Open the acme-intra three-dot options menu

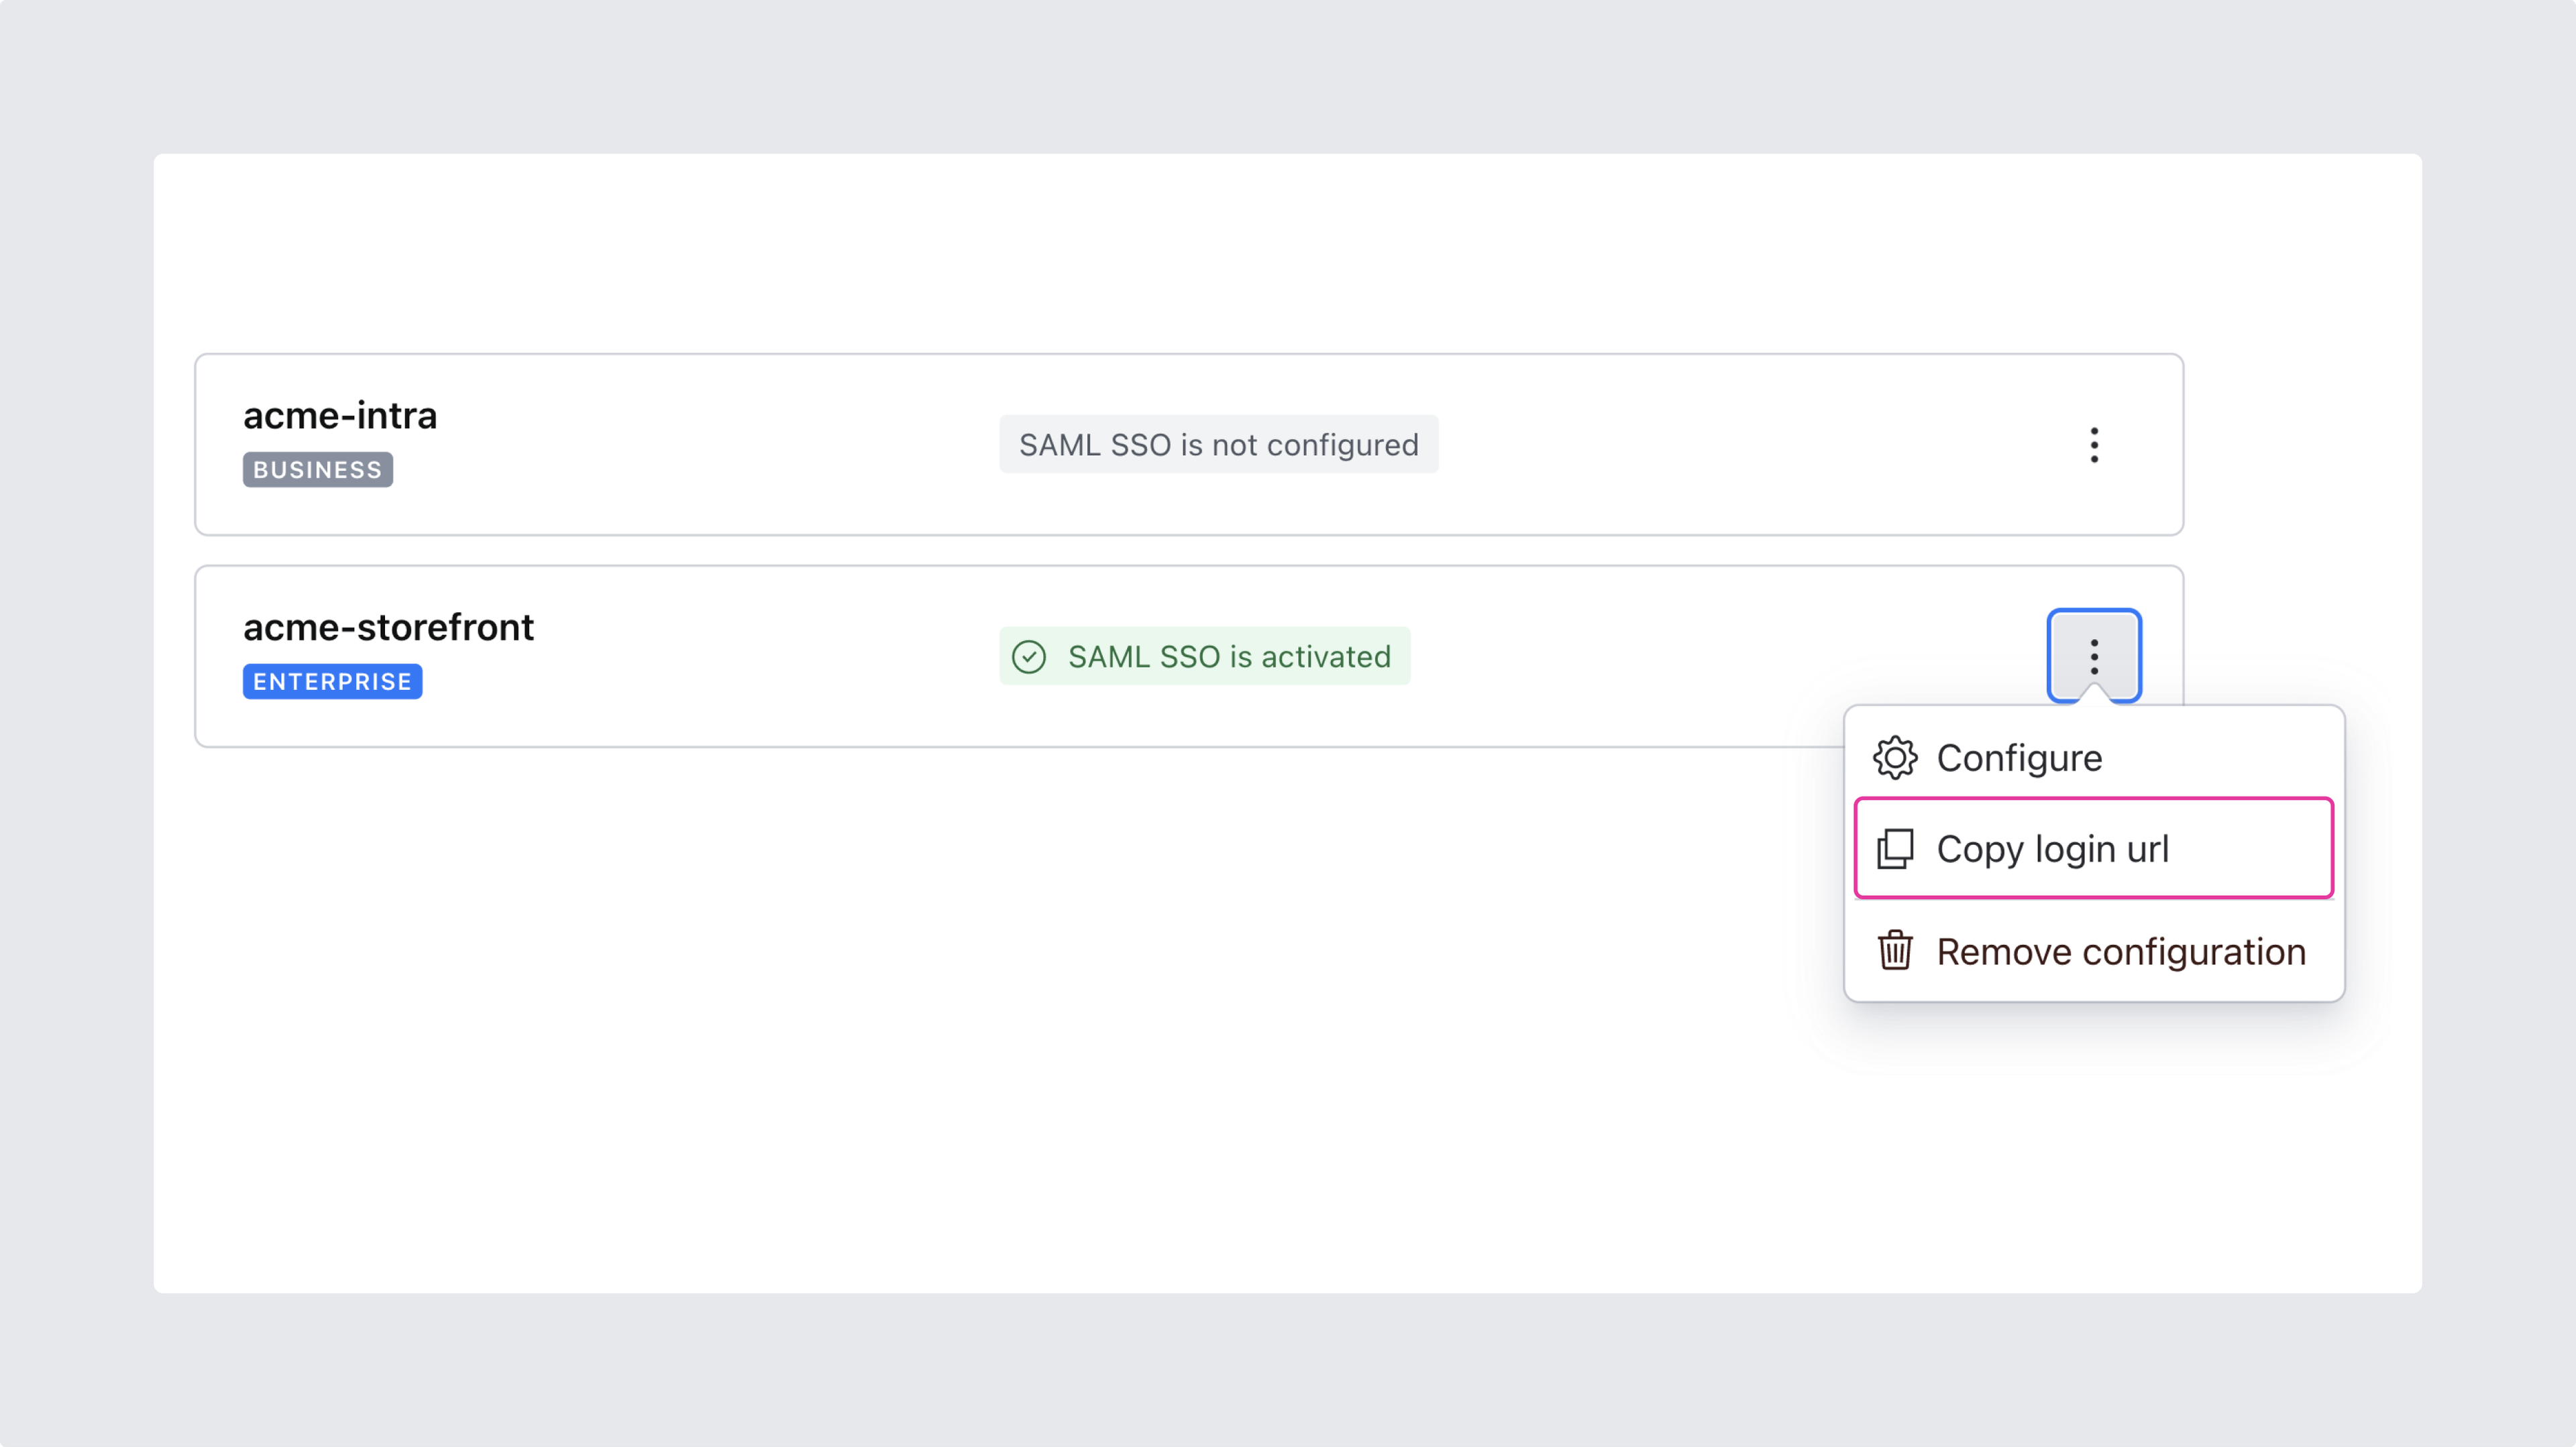click(2094, 445)
